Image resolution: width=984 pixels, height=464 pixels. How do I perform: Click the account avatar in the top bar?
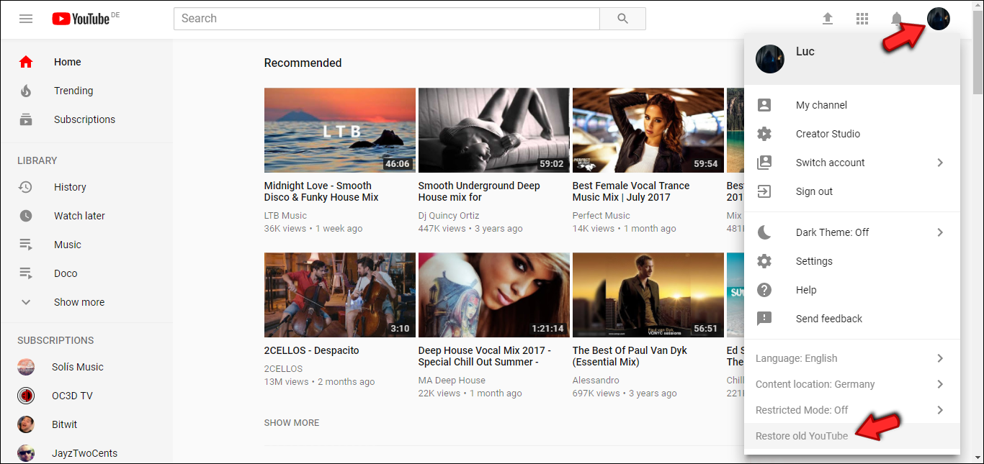[939, 19]
